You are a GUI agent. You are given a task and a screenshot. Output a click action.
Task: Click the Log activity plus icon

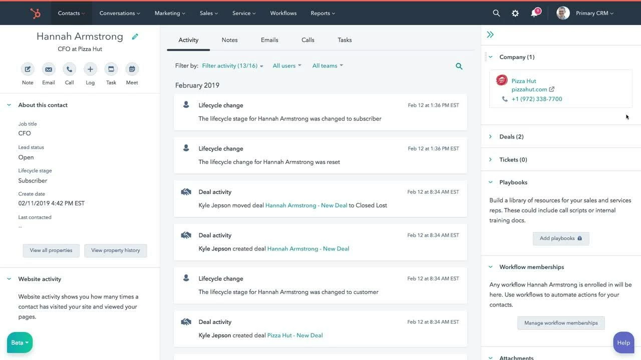pos(90,69)
